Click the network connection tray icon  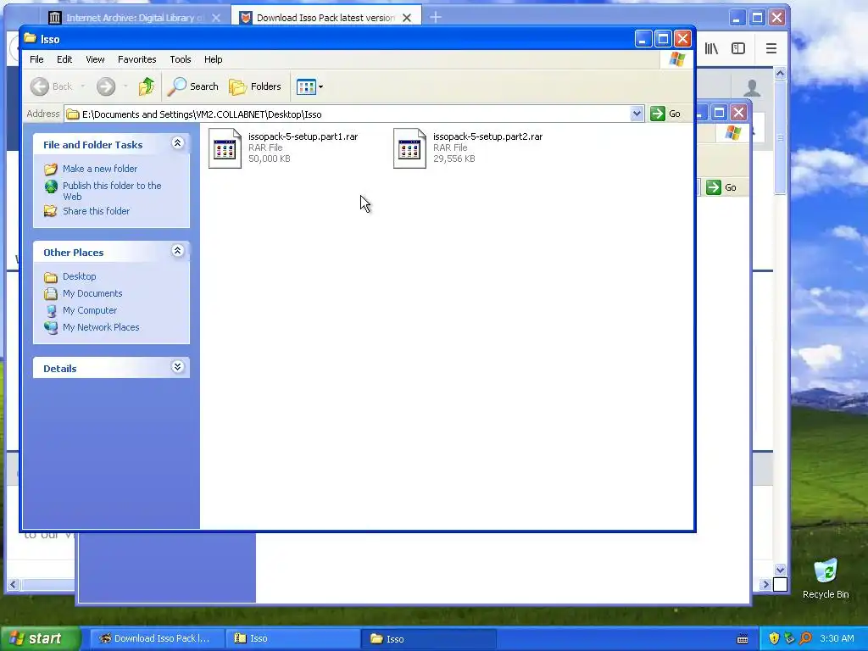click(789, 639)
